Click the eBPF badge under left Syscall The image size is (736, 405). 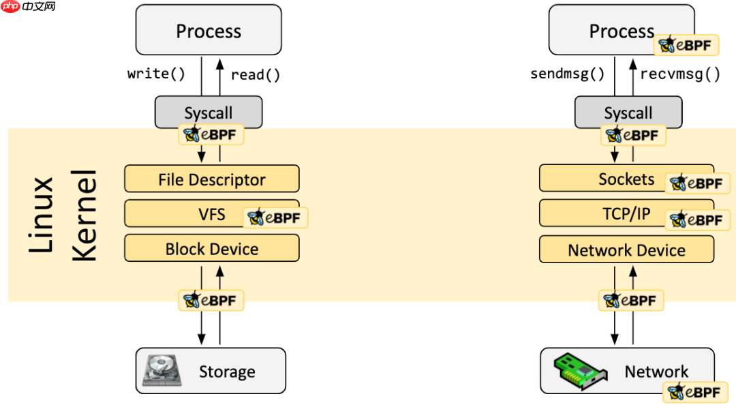click(x=211, y=134)
